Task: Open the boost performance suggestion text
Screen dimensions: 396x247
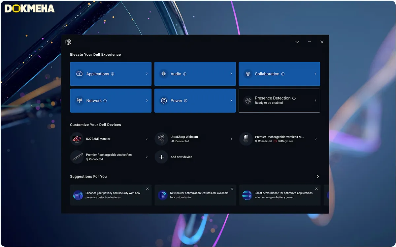Action: [x=283, y=195]
